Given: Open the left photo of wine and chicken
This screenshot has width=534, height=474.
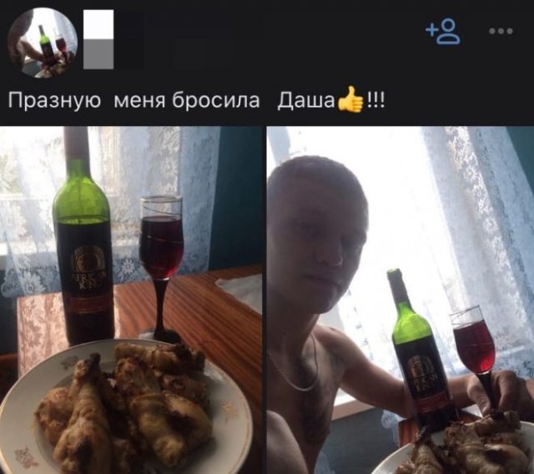Looking at the screenshot, I should click(x=131, y=300).
